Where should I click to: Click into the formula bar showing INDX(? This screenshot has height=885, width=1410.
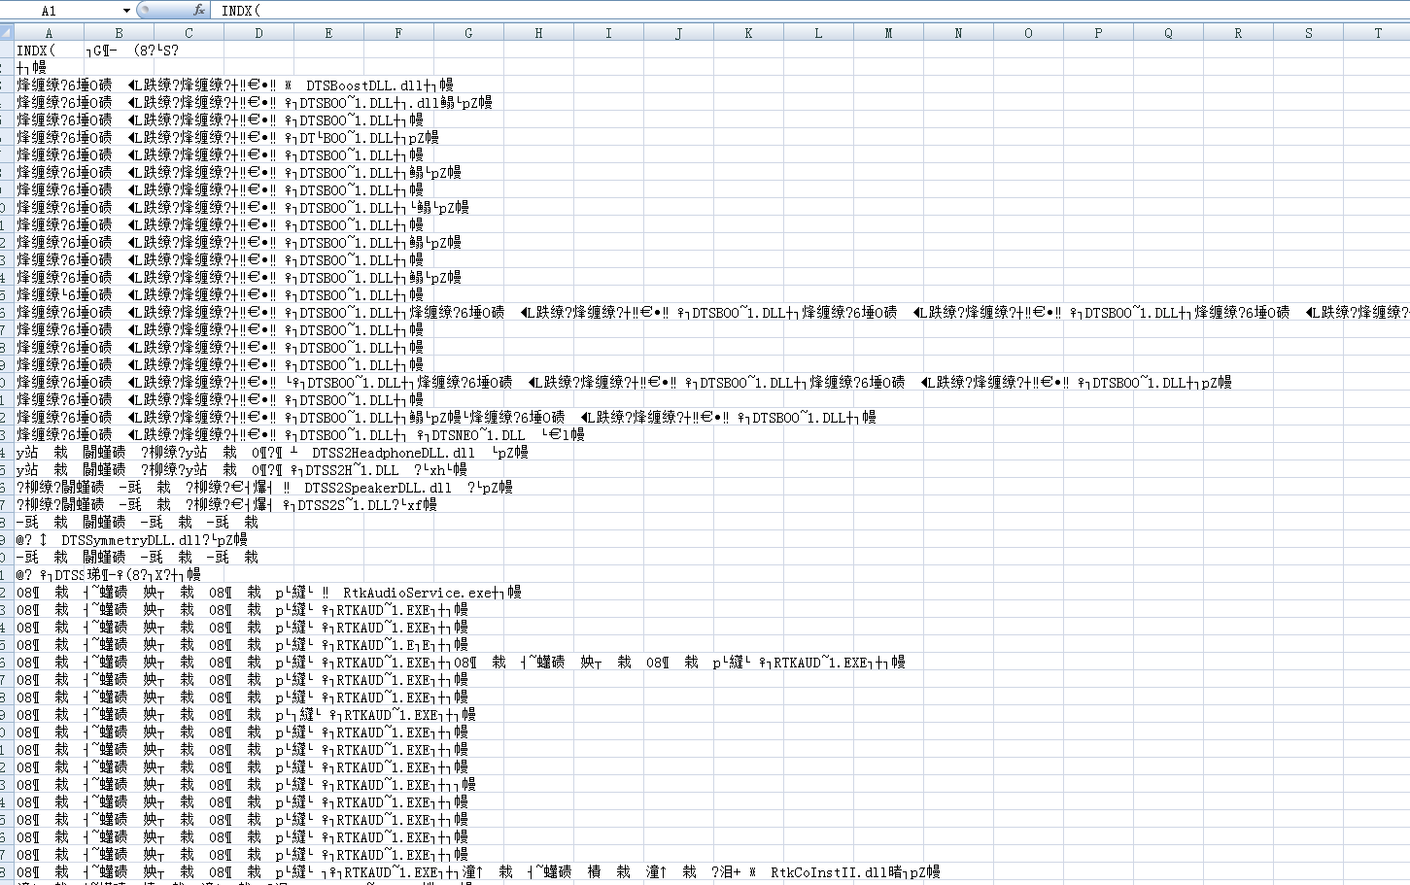click(812, 11)
